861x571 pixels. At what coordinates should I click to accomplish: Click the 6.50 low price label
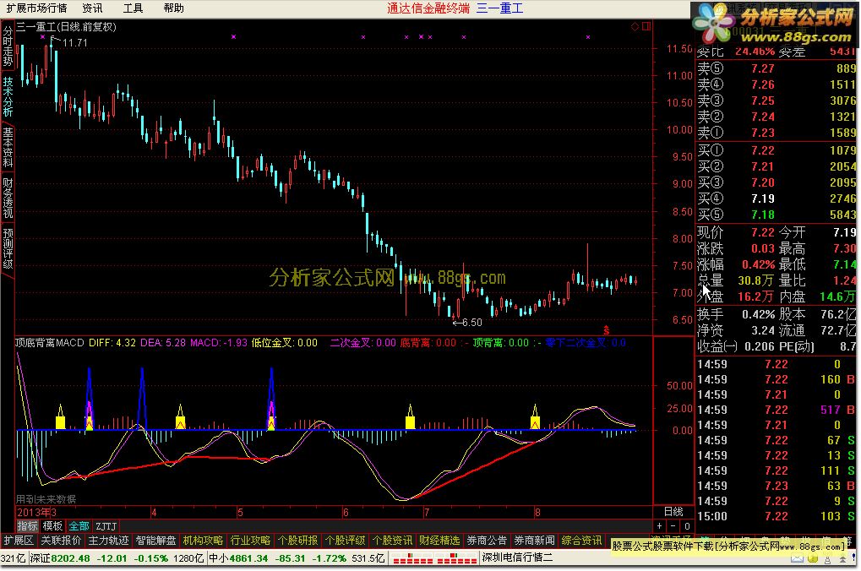[x=471, y=323]
